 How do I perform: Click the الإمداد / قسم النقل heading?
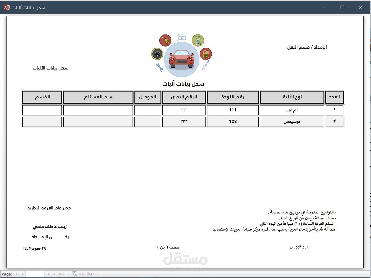307,47
